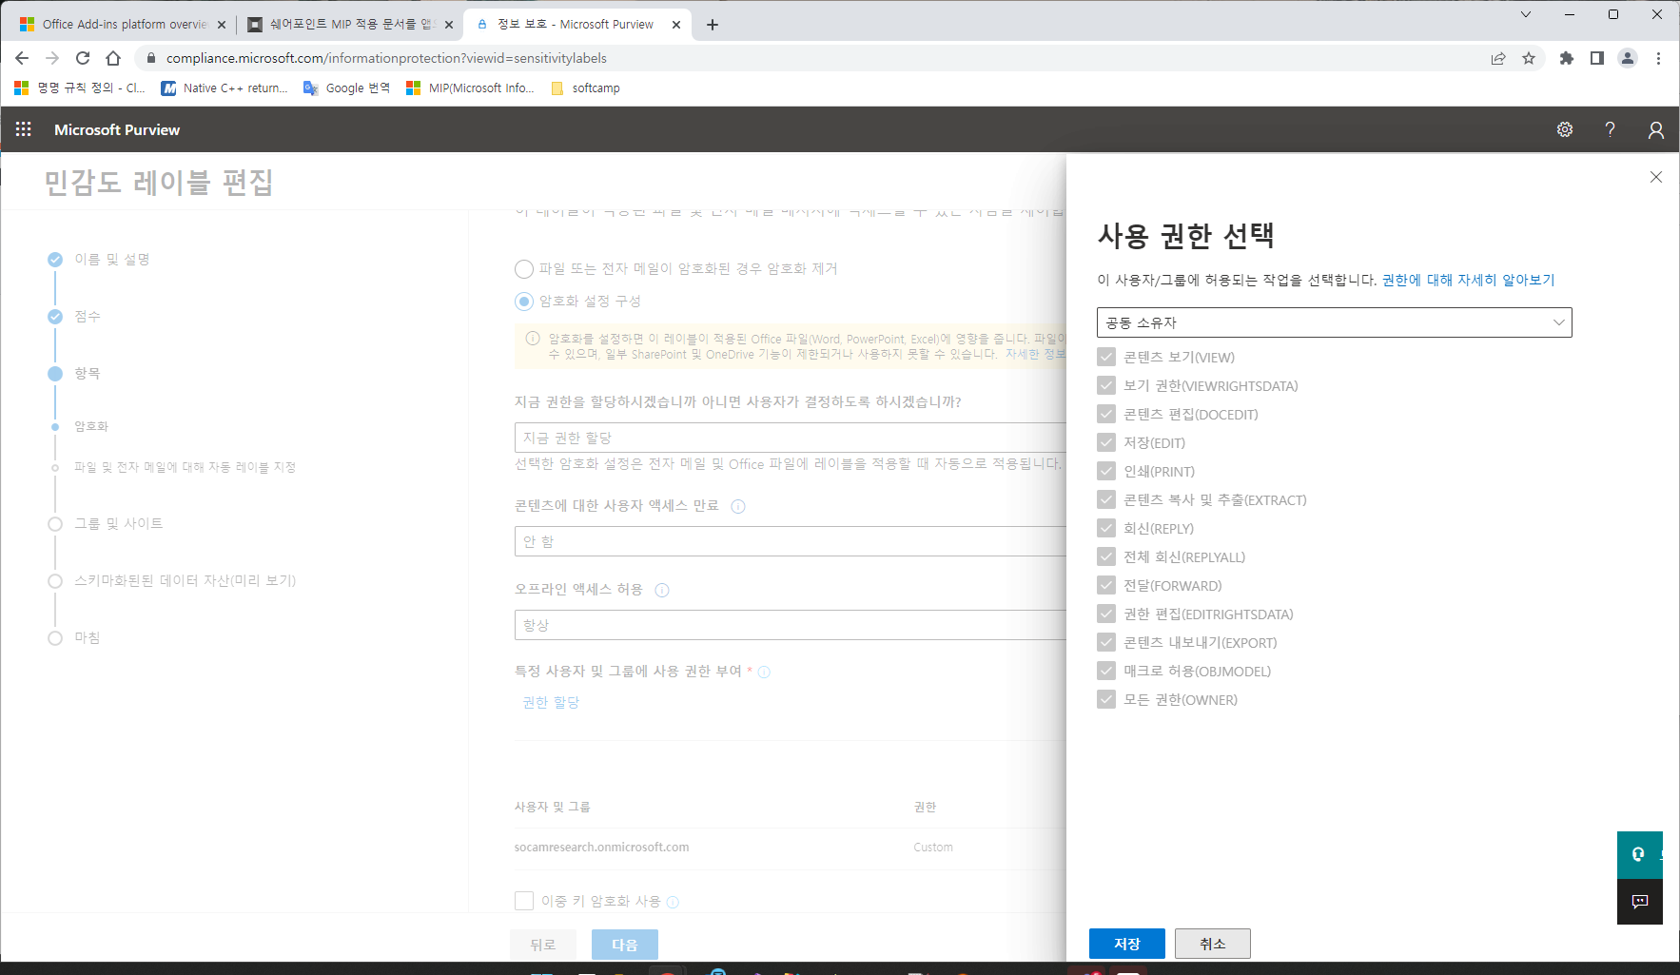Toggle the VIEWRIGHTSDATA checkbox

coord(1106,385)
